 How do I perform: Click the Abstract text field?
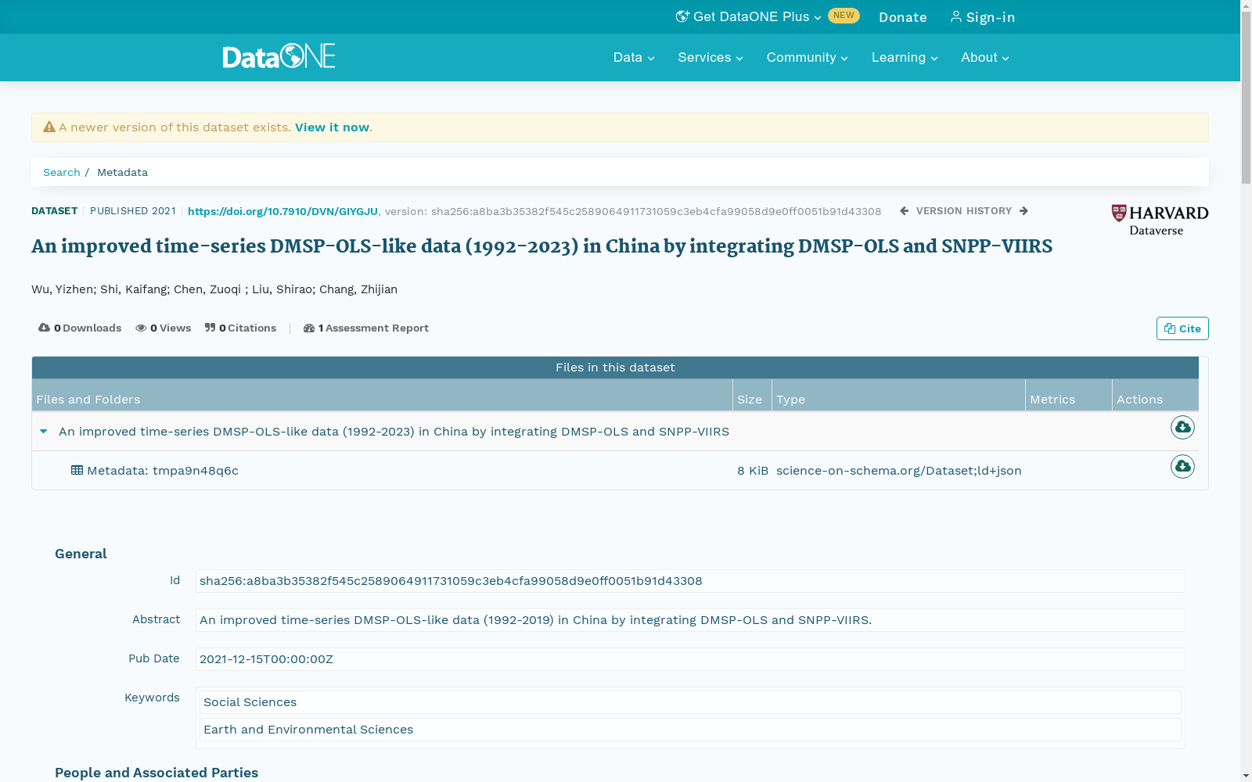coord(690,620)
